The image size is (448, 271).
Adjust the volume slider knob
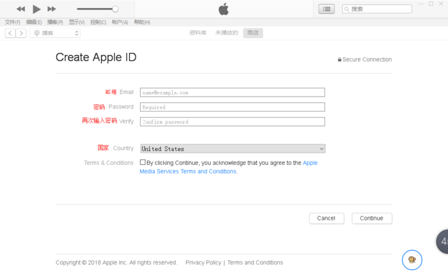[x=115, y=9]
